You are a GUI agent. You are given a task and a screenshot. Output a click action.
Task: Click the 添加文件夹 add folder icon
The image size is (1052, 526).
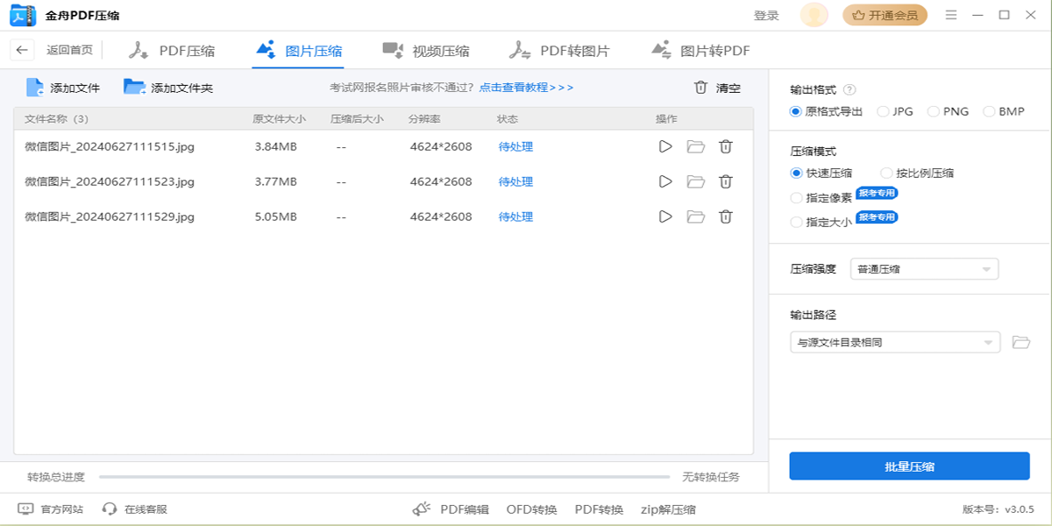pos(135,88)
